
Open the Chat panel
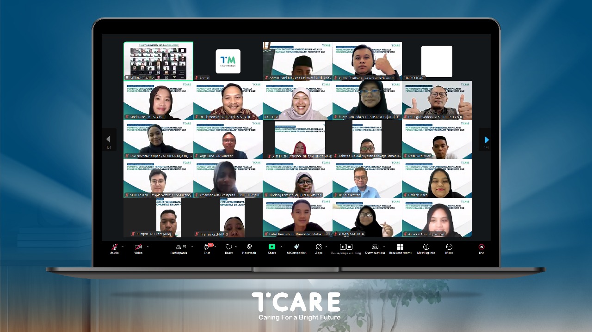point(207,248)
